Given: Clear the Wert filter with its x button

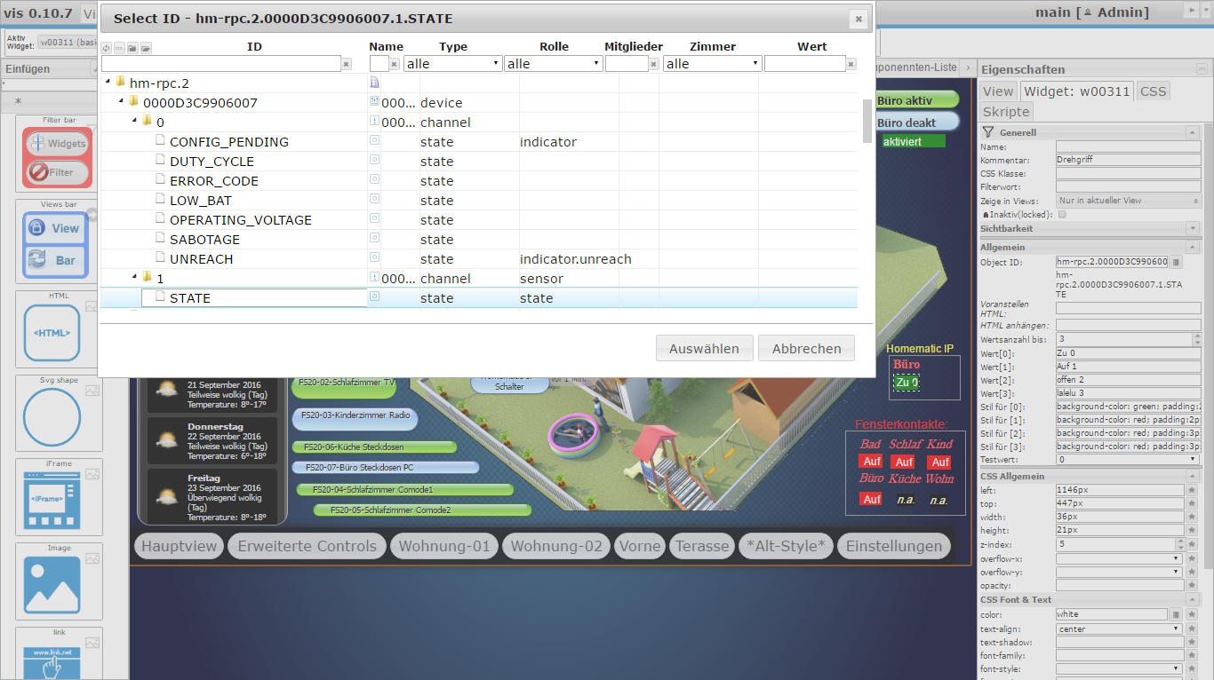Looking at the screenshot, I should point(851,64).
